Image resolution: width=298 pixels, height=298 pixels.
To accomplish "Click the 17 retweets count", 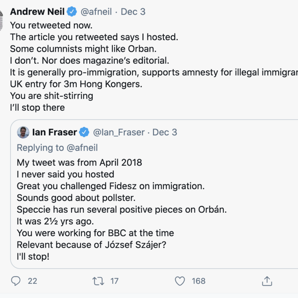I will click(x=114, y=281).
